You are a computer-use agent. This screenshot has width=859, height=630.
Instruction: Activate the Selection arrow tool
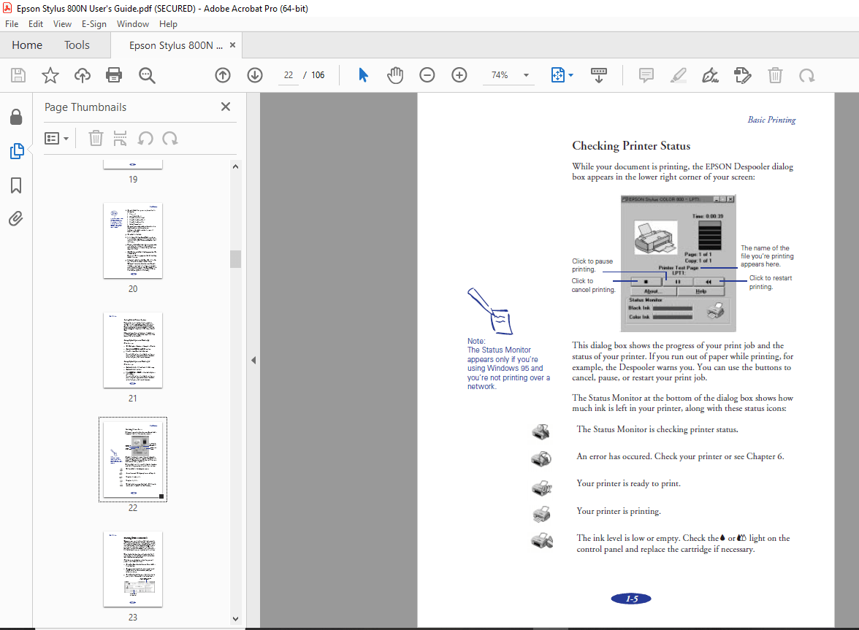363,75
